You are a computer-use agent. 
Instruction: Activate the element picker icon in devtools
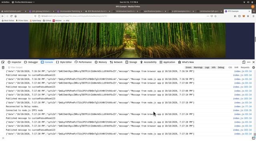coord(3,62)
